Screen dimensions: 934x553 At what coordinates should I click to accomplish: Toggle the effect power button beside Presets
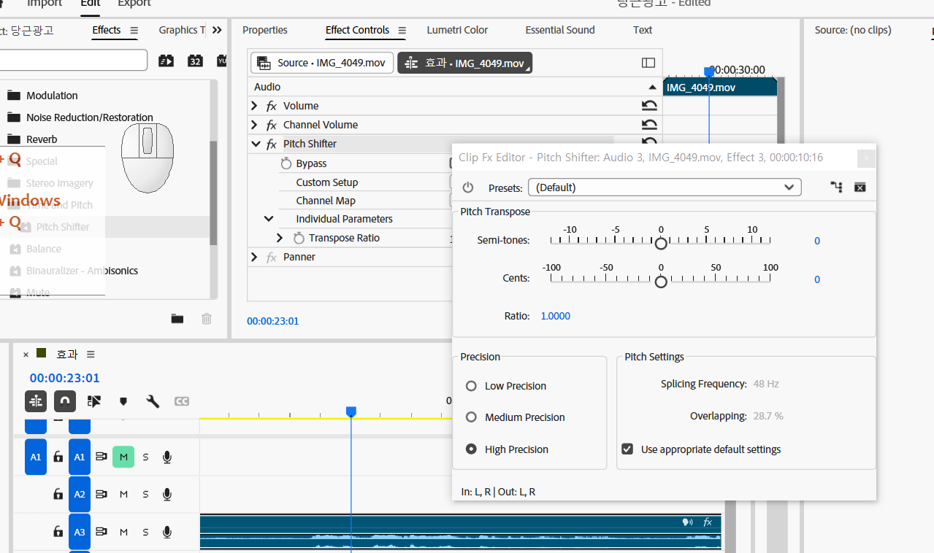pos(468,187)
